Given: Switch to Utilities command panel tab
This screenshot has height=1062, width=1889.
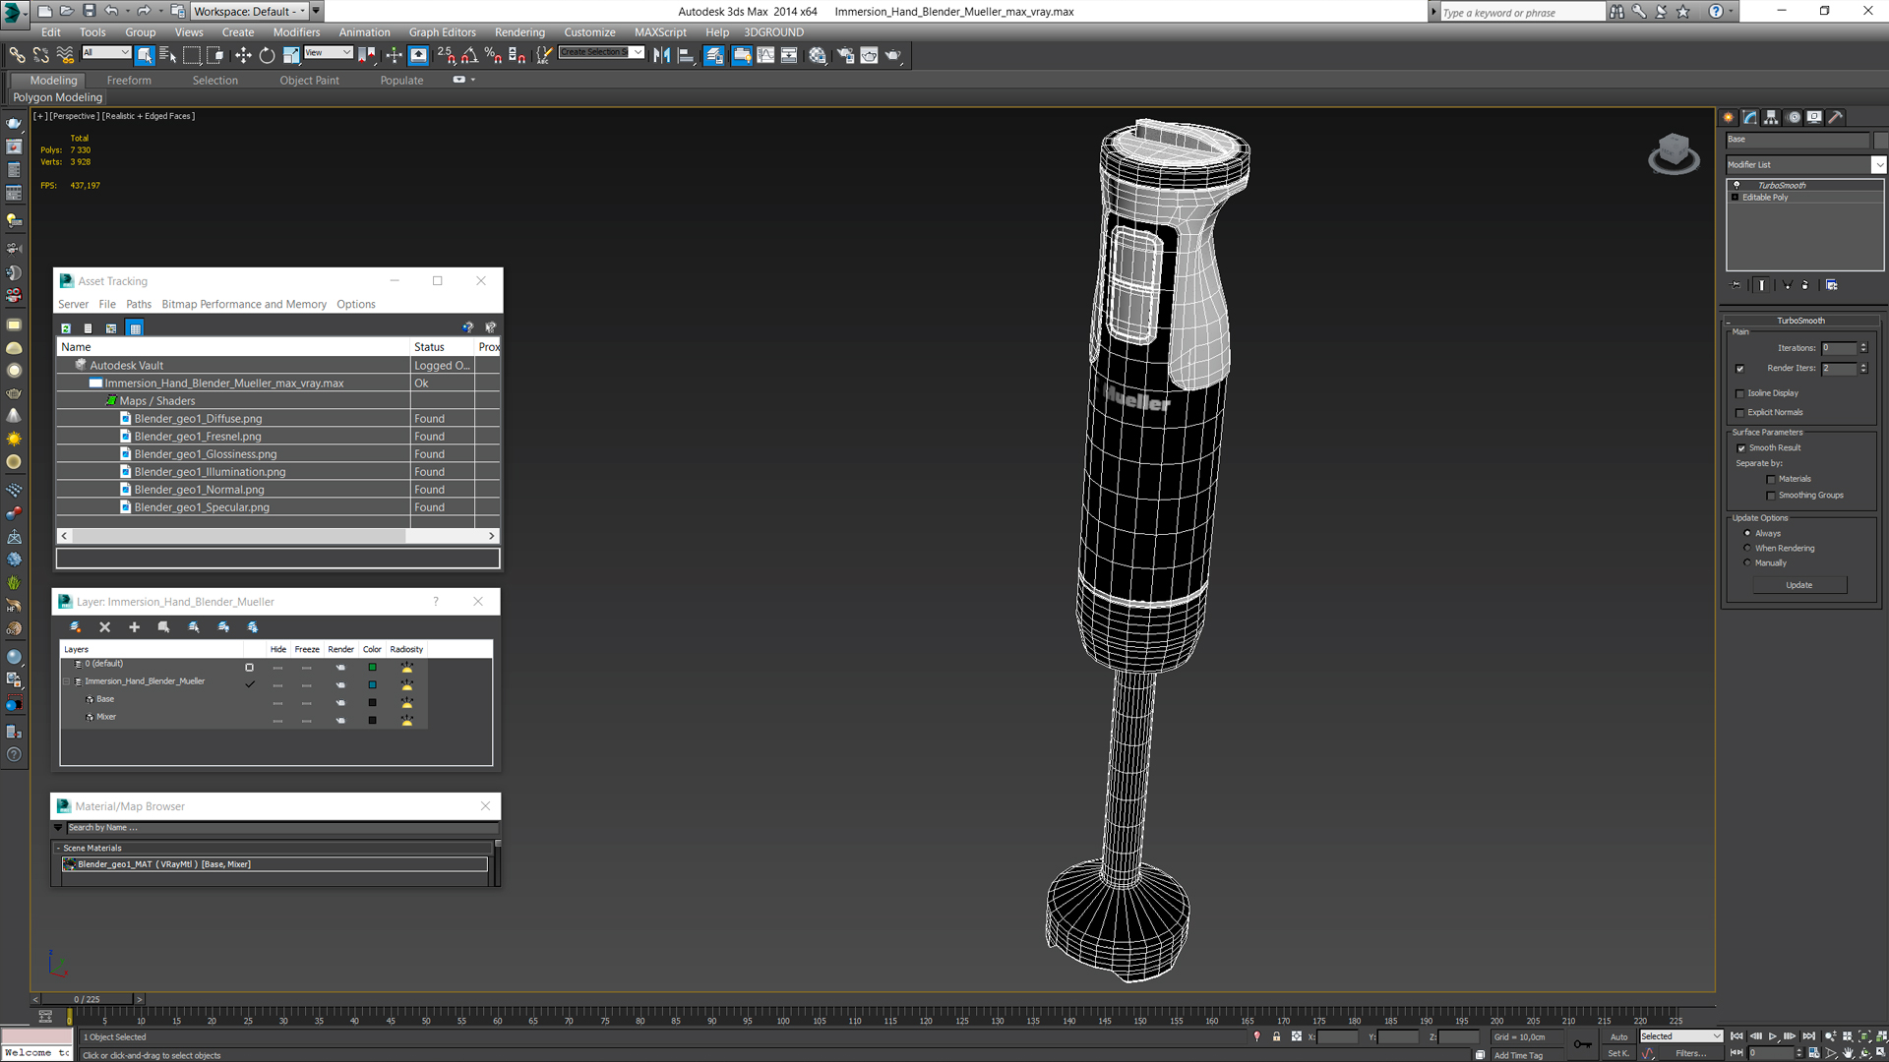Looking at the screenshot, I should coord(1836,117).
